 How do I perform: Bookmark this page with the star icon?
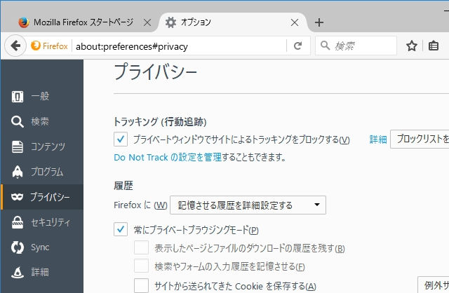pyautogui.click(x=412, y=46)
